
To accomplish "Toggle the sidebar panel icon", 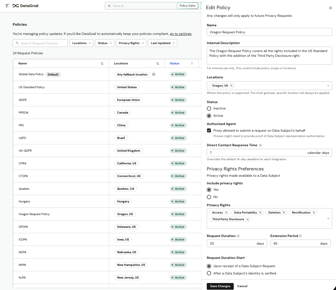I will [8, 6].
